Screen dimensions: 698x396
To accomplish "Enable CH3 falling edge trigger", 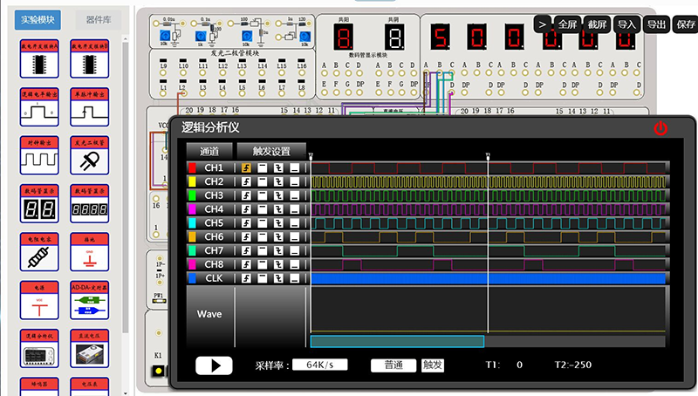I will point(279,195).
